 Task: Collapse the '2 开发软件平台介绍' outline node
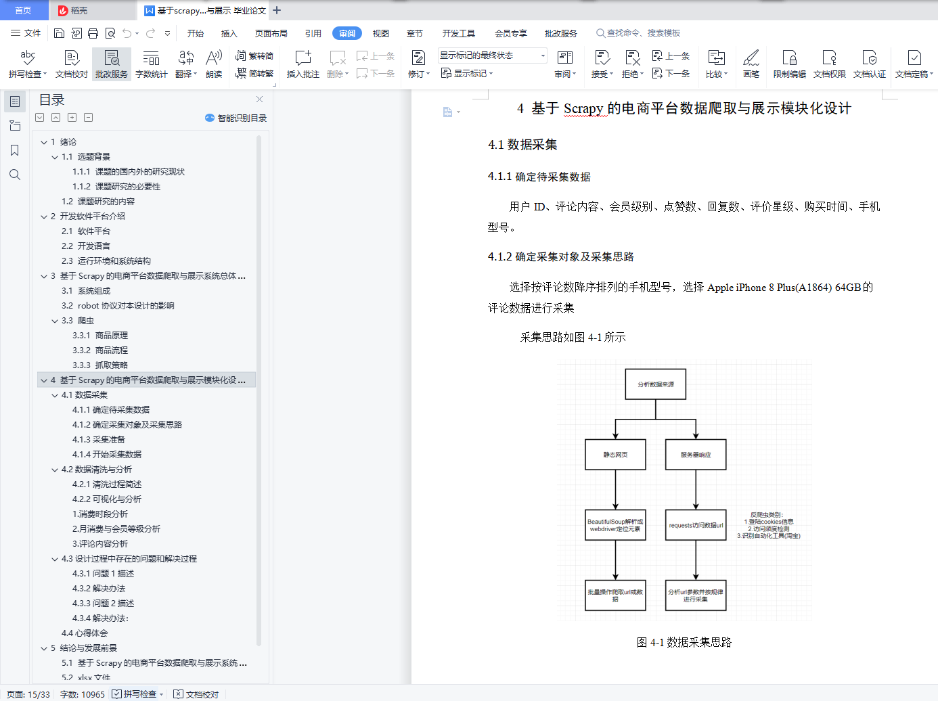pos(44,217)
